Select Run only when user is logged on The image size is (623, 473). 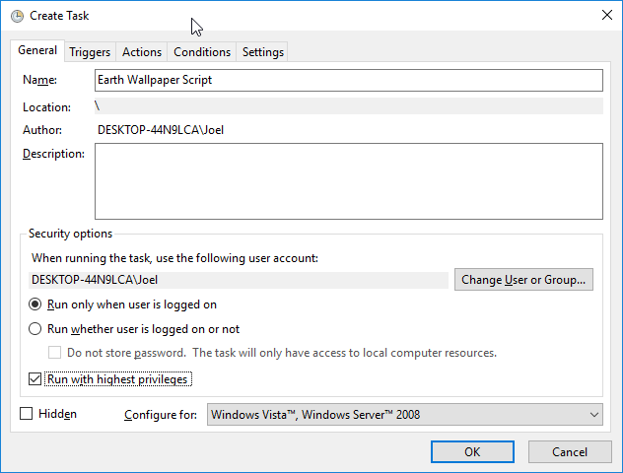(35, 305)
